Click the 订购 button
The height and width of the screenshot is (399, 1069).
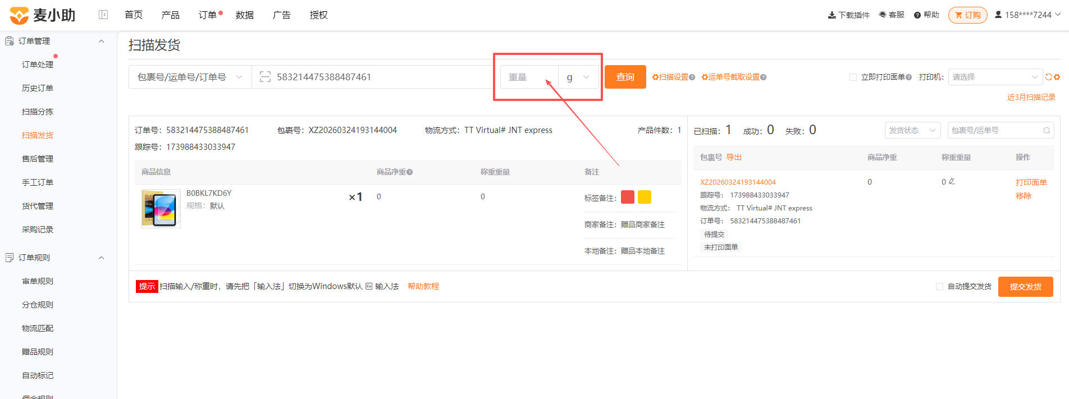968,15
